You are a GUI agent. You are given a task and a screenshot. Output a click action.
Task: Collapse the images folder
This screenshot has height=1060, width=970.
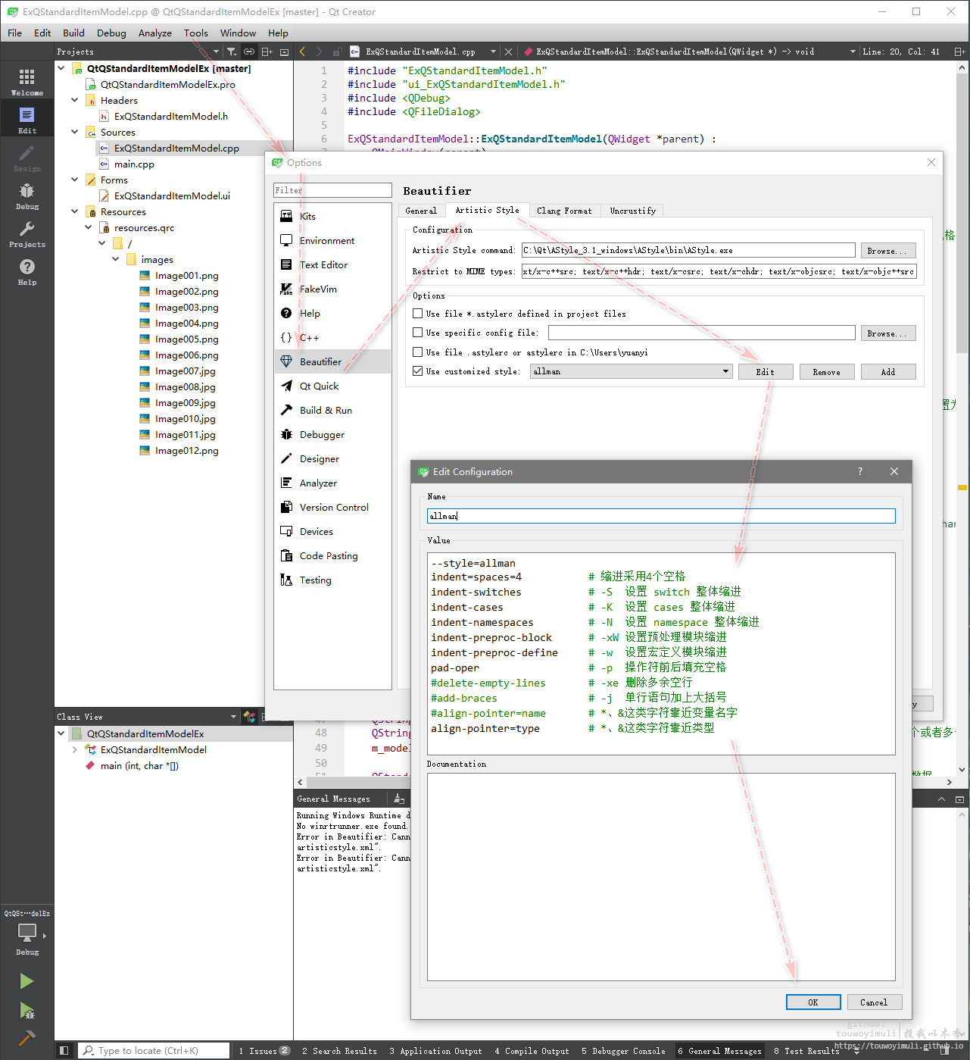[x=116, y=259]
